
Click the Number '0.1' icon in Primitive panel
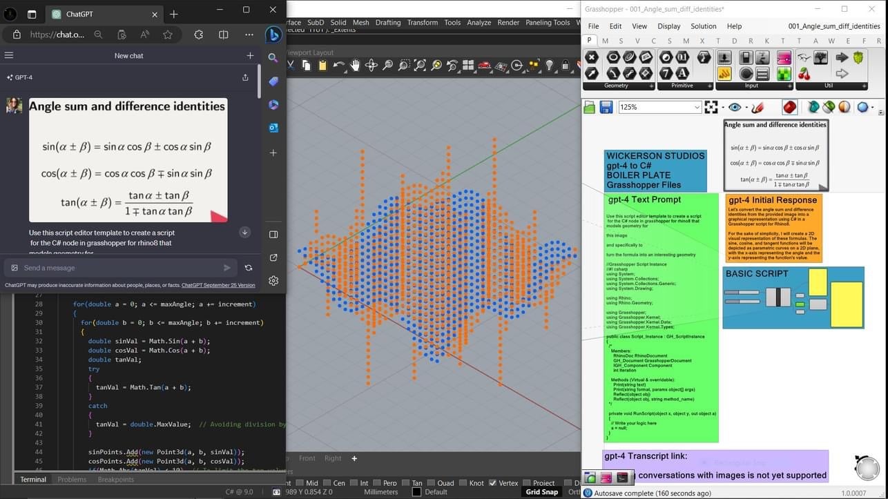[x=682, y=57]
